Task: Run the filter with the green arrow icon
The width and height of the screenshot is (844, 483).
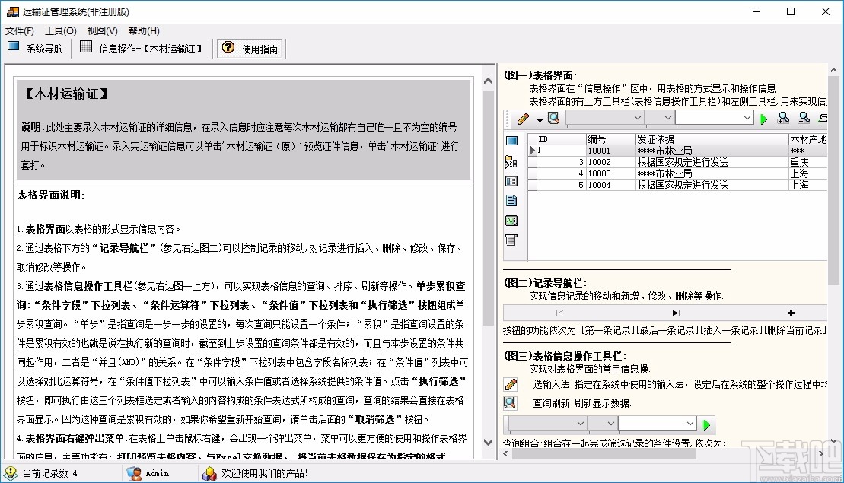Action: tap(764, 119)
